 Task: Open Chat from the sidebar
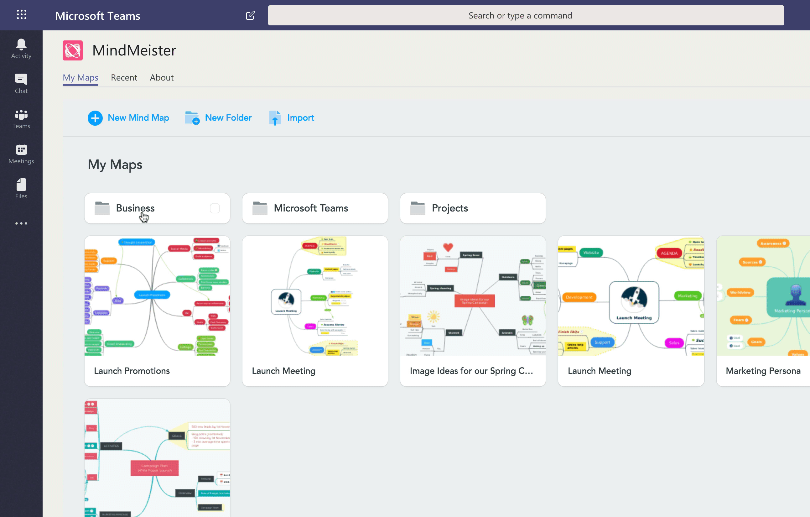[21, 80]
